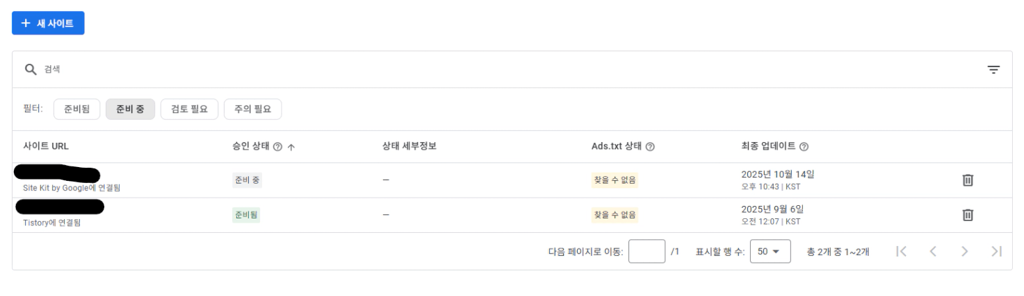Go to the first page
Viewport: 1024px width, 296px height.
(x=902, y=252)
